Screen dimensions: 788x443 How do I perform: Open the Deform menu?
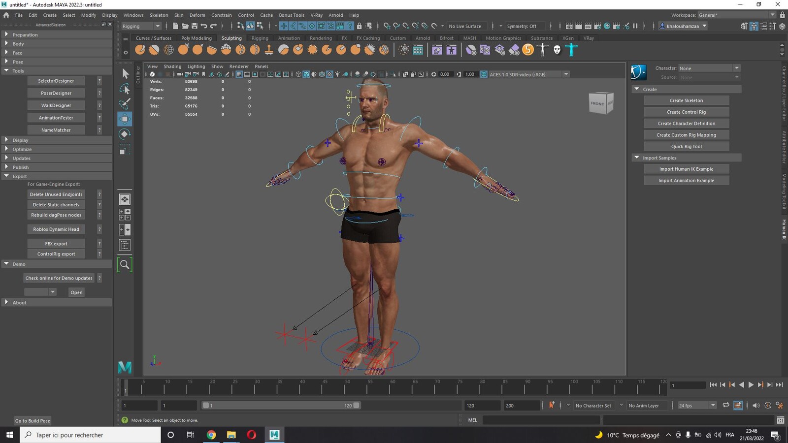click(x=197, y=15)
